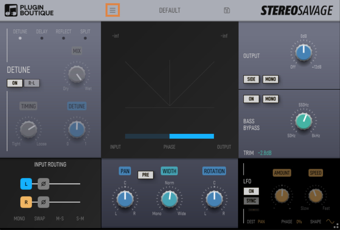
Task: Toggle the Detune ON button
Action: [15, 83]
